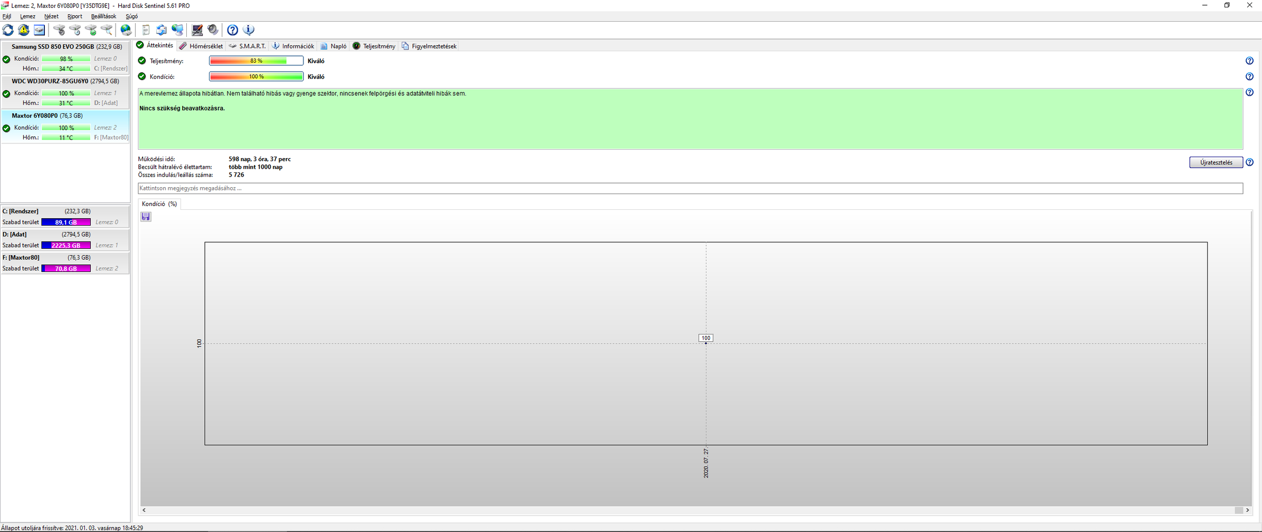
Task: Click the chart scrollbar left arrow
Action: pyautogui.click(x=144, y=510)
